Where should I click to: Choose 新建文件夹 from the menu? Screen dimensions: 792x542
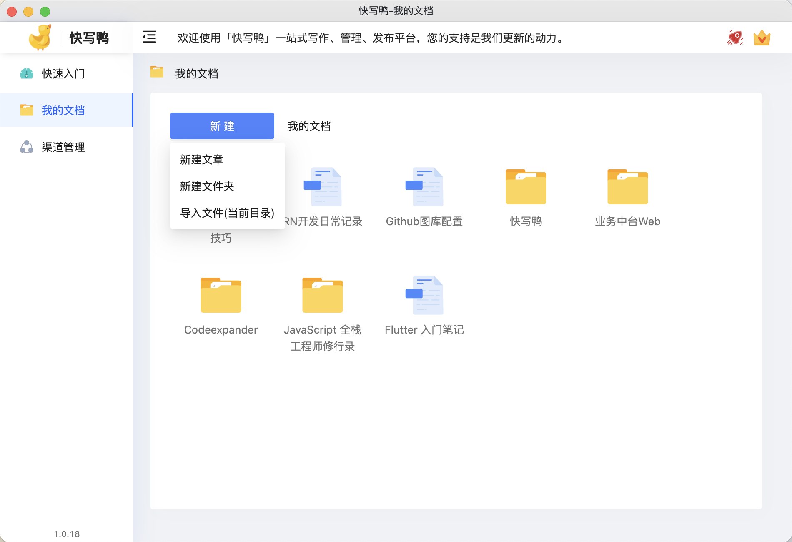(207, 186)
